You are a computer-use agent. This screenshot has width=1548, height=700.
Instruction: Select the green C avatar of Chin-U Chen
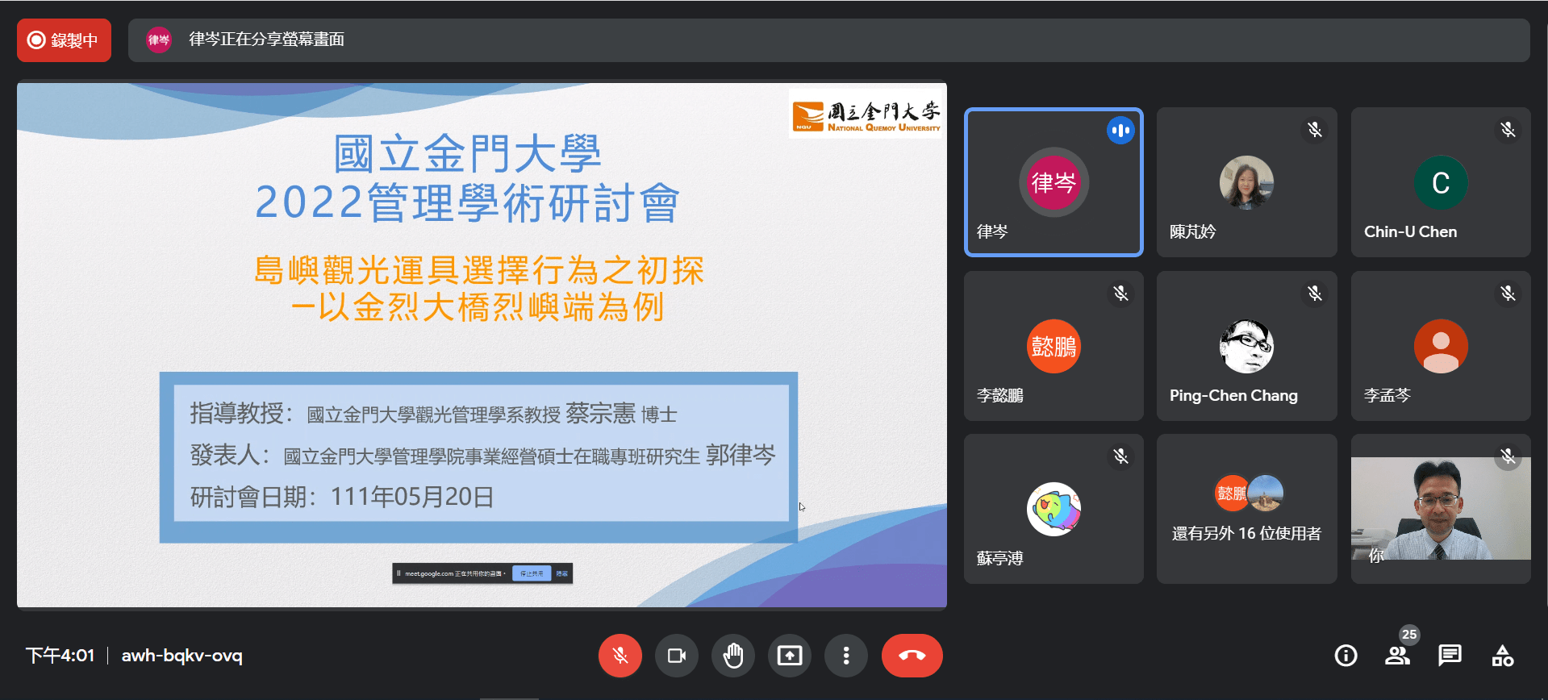click(x=1441, y=183)
